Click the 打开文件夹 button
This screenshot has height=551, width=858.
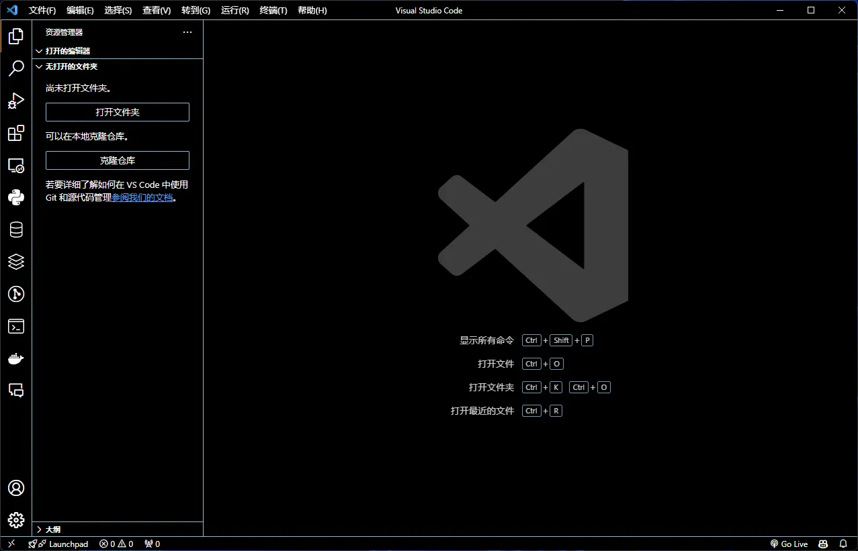[x=117, y=112]
